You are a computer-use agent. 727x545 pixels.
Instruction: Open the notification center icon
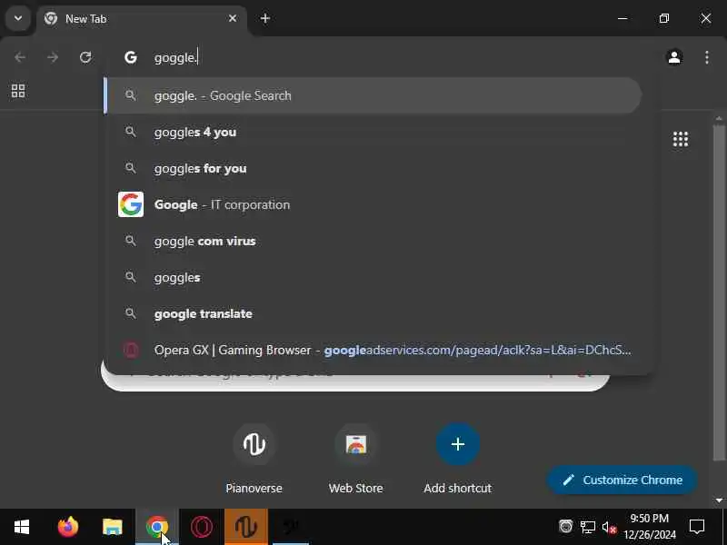[697, 527]
